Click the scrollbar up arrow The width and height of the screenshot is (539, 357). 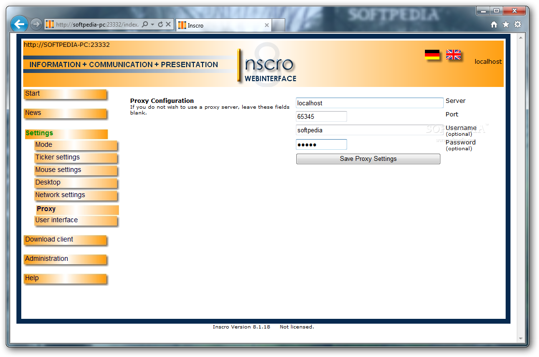click(521, 38)
